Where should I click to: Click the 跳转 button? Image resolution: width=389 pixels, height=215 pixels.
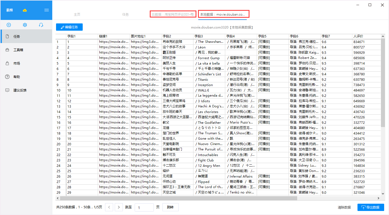(171, 207)
